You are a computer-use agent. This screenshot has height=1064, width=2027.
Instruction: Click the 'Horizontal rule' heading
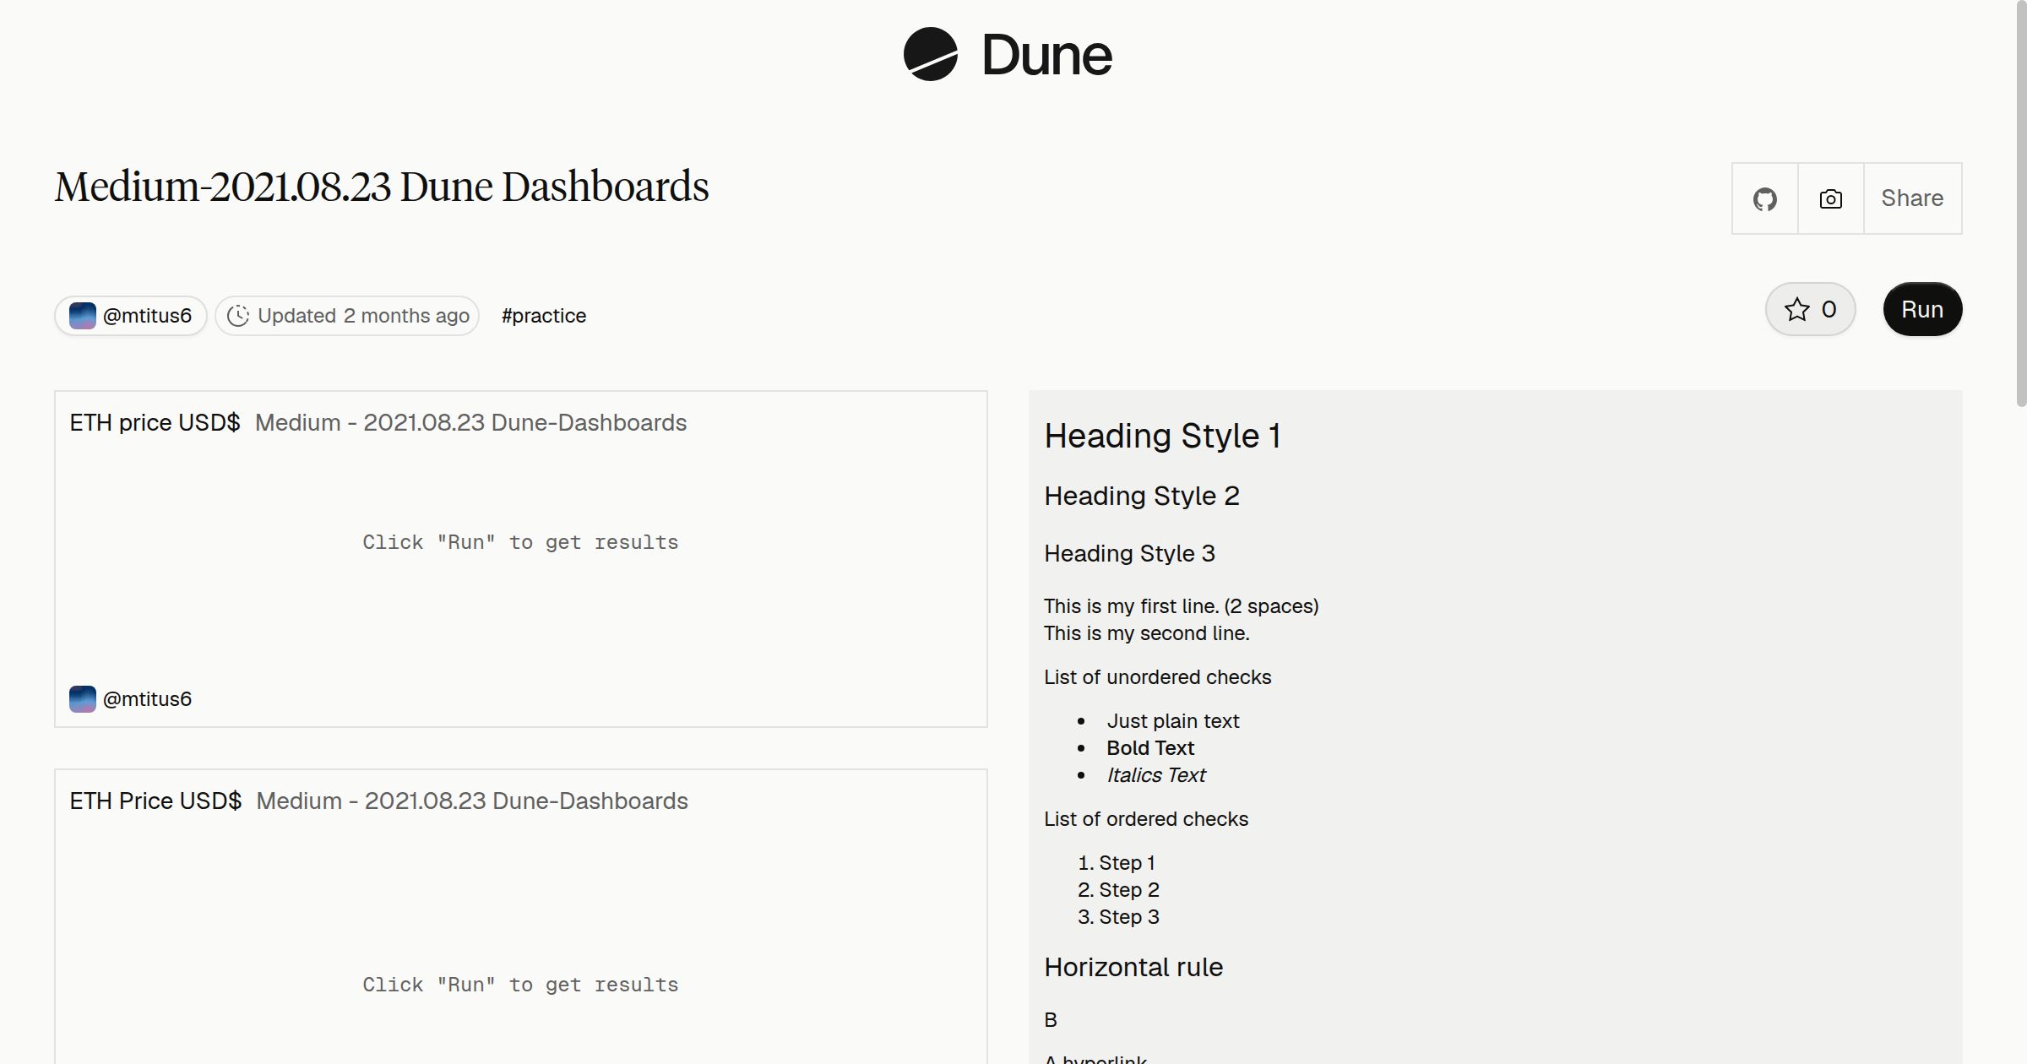[x=1133, y=967]
